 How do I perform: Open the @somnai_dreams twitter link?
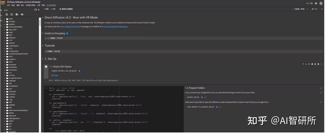[108, 27]
